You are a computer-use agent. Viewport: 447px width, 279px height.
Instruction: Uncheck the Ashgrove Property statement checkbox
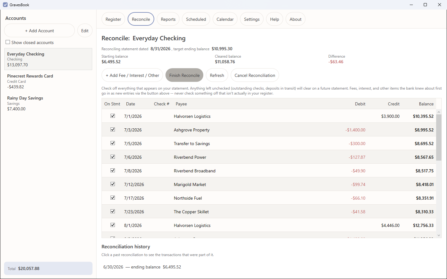113,130
